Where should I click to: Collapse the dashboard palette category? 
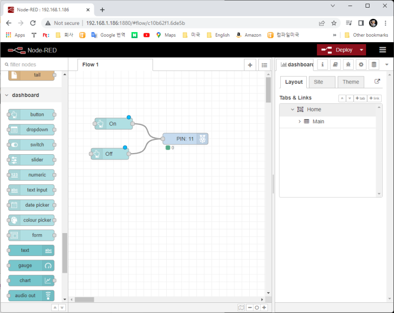7,95
